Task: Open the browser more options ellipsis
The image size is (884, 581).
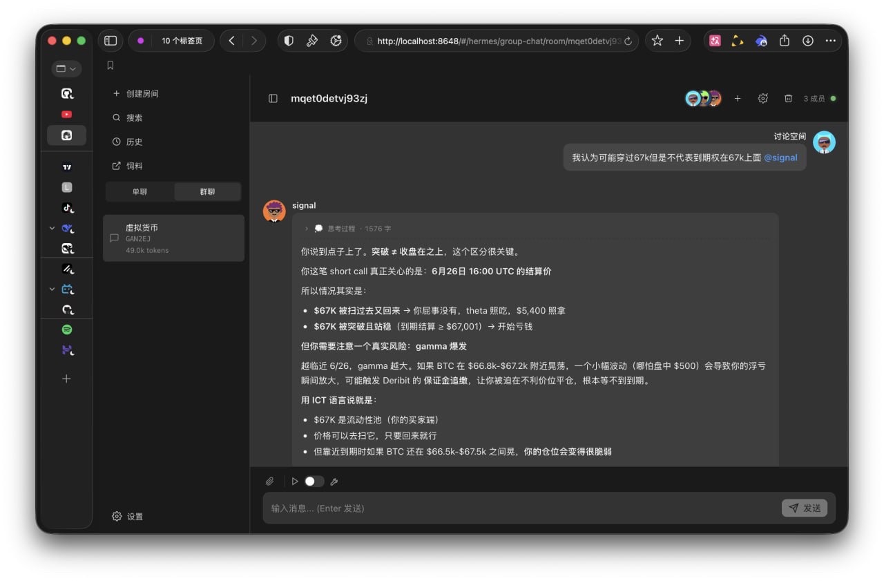Action: [x=830, y=41]
